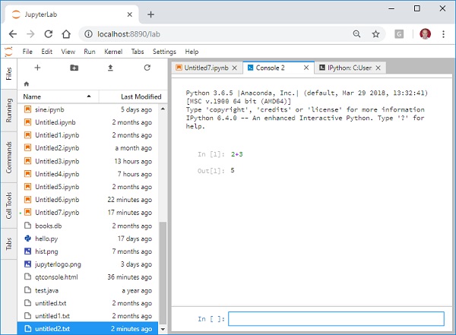Click the Upload Files icon
The image size is (456, 335).
tap(110, 68)
